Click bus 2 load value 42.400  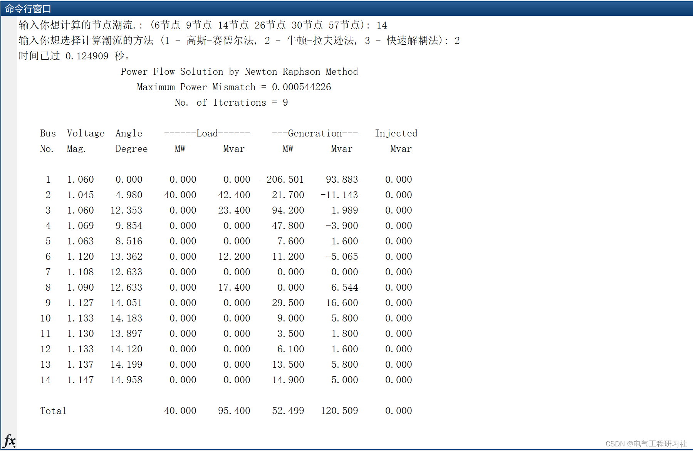click(x=234, y=195)
